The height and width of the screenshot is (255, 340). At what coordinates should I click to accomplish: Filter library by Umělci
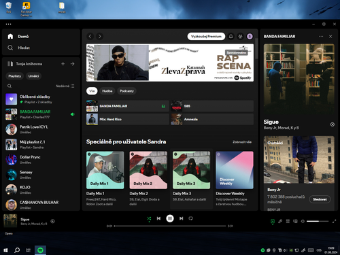point(33,76)
